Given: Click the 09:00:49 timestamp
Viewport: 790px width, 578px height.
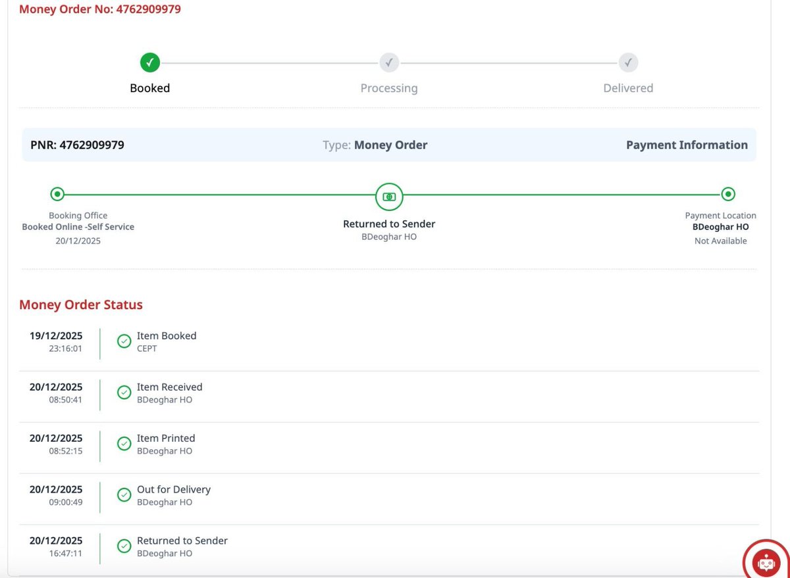Looking at the screenshot, I should pyautogui.click(x=66, y=502).
